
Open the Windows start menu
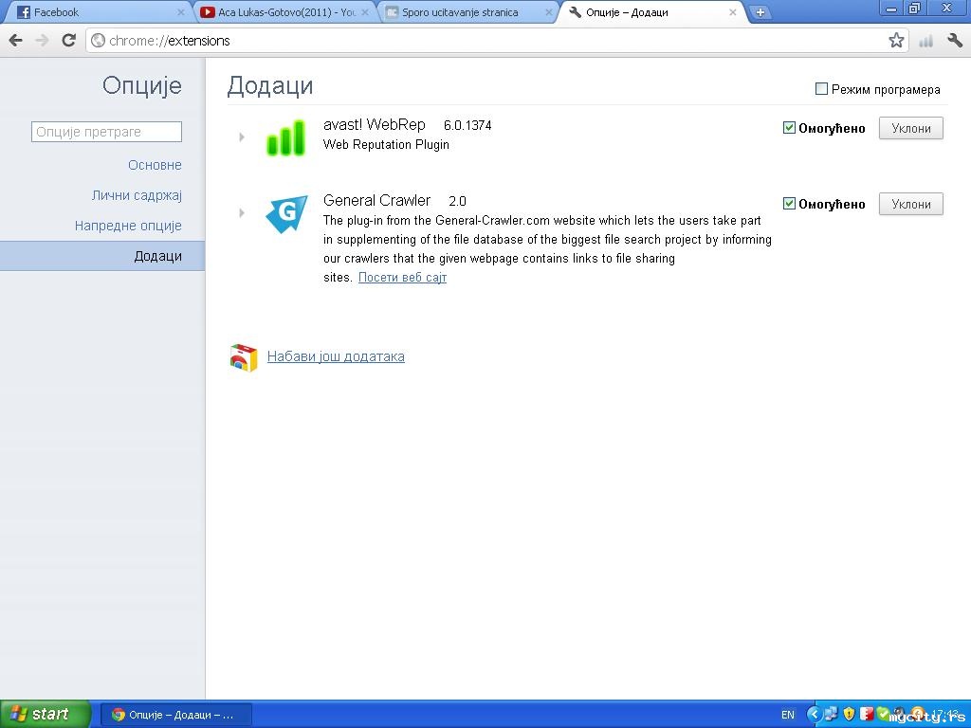point(46,715)
